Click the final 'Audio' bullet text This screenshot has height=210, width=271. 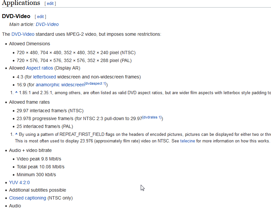(15, 206)
